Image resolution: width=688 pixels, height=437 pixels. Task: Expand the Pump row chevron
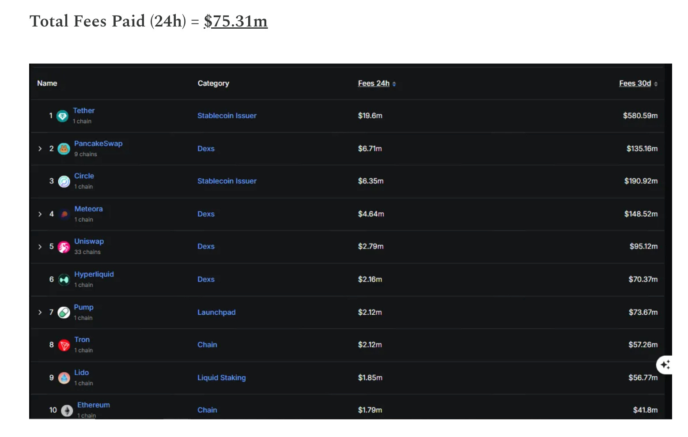click(x=40, y=313)
